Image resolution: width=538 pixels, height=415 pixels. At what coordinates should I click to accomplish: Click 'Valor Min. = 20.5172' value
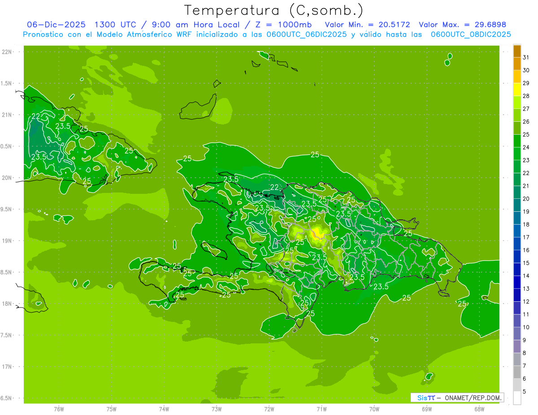(367, 25)
